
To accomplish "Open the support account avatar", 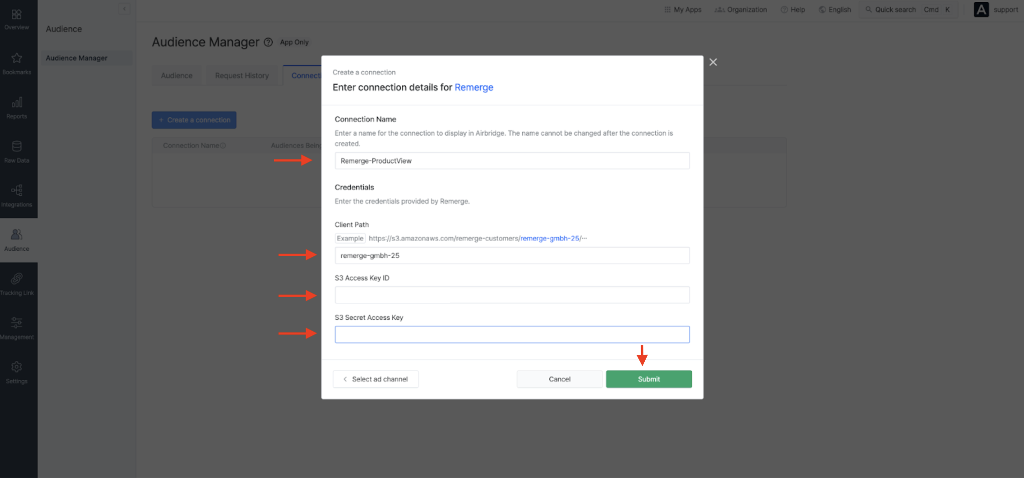I will (x=981, y=10).
